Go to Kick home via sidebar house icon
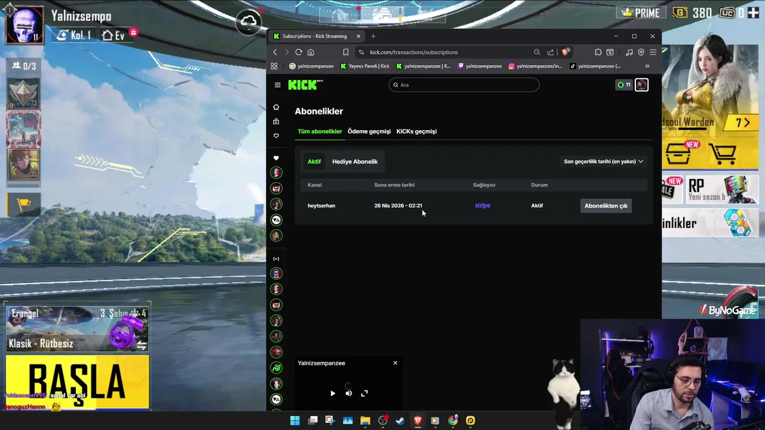This screenshot has width=765, height=430. [x=276, y=107]
